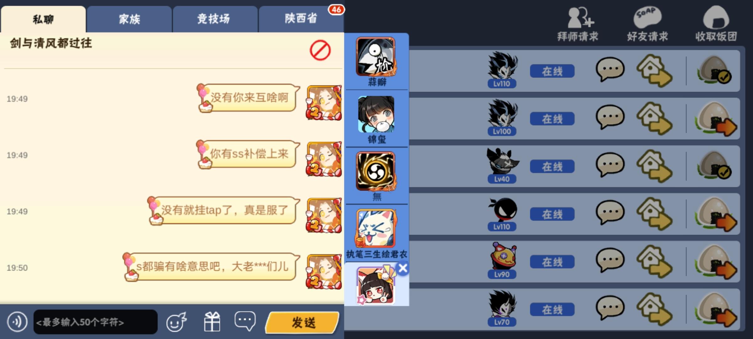This screenshot has width=753, height=339.
Task: Click the message input field
Action: click(x=95, y=322)
